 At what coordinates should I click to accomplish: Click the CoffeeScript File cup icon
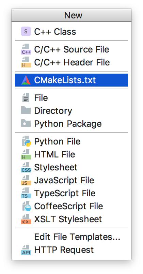[x=26, y=206]
